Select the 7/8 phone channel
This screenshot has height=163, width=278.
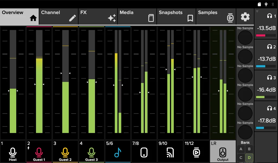[144, 151]
